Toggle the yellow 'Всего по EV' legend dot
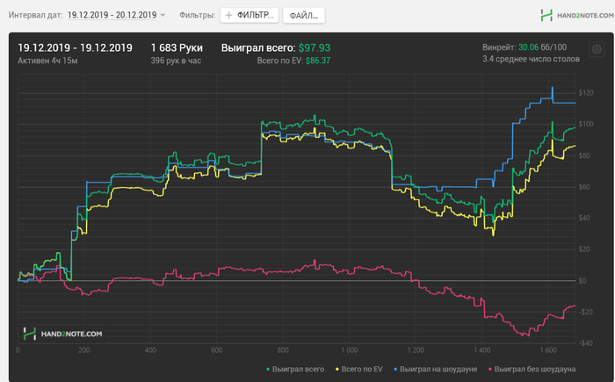615x382 pixels. [336, 369]
